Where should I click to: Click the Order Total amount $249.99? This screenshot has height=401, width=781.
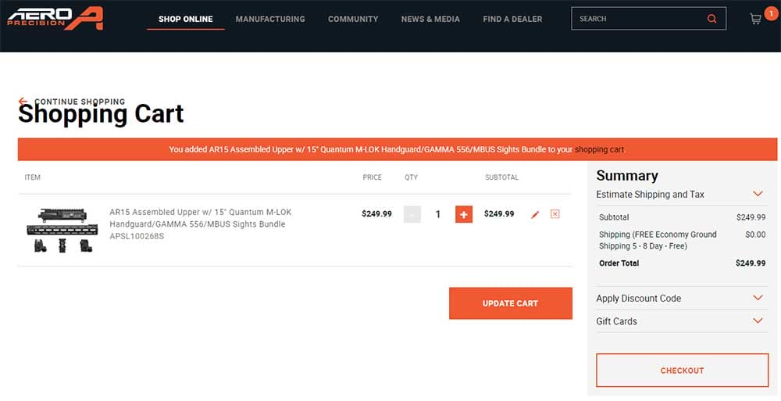pos(751,263)
